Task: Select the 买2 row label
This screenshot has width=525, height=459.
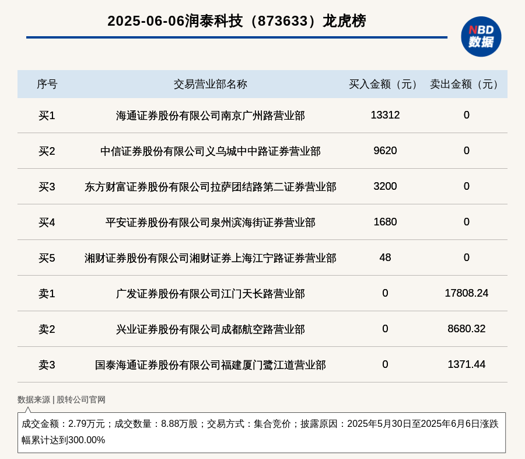Action: pos(47,151)
